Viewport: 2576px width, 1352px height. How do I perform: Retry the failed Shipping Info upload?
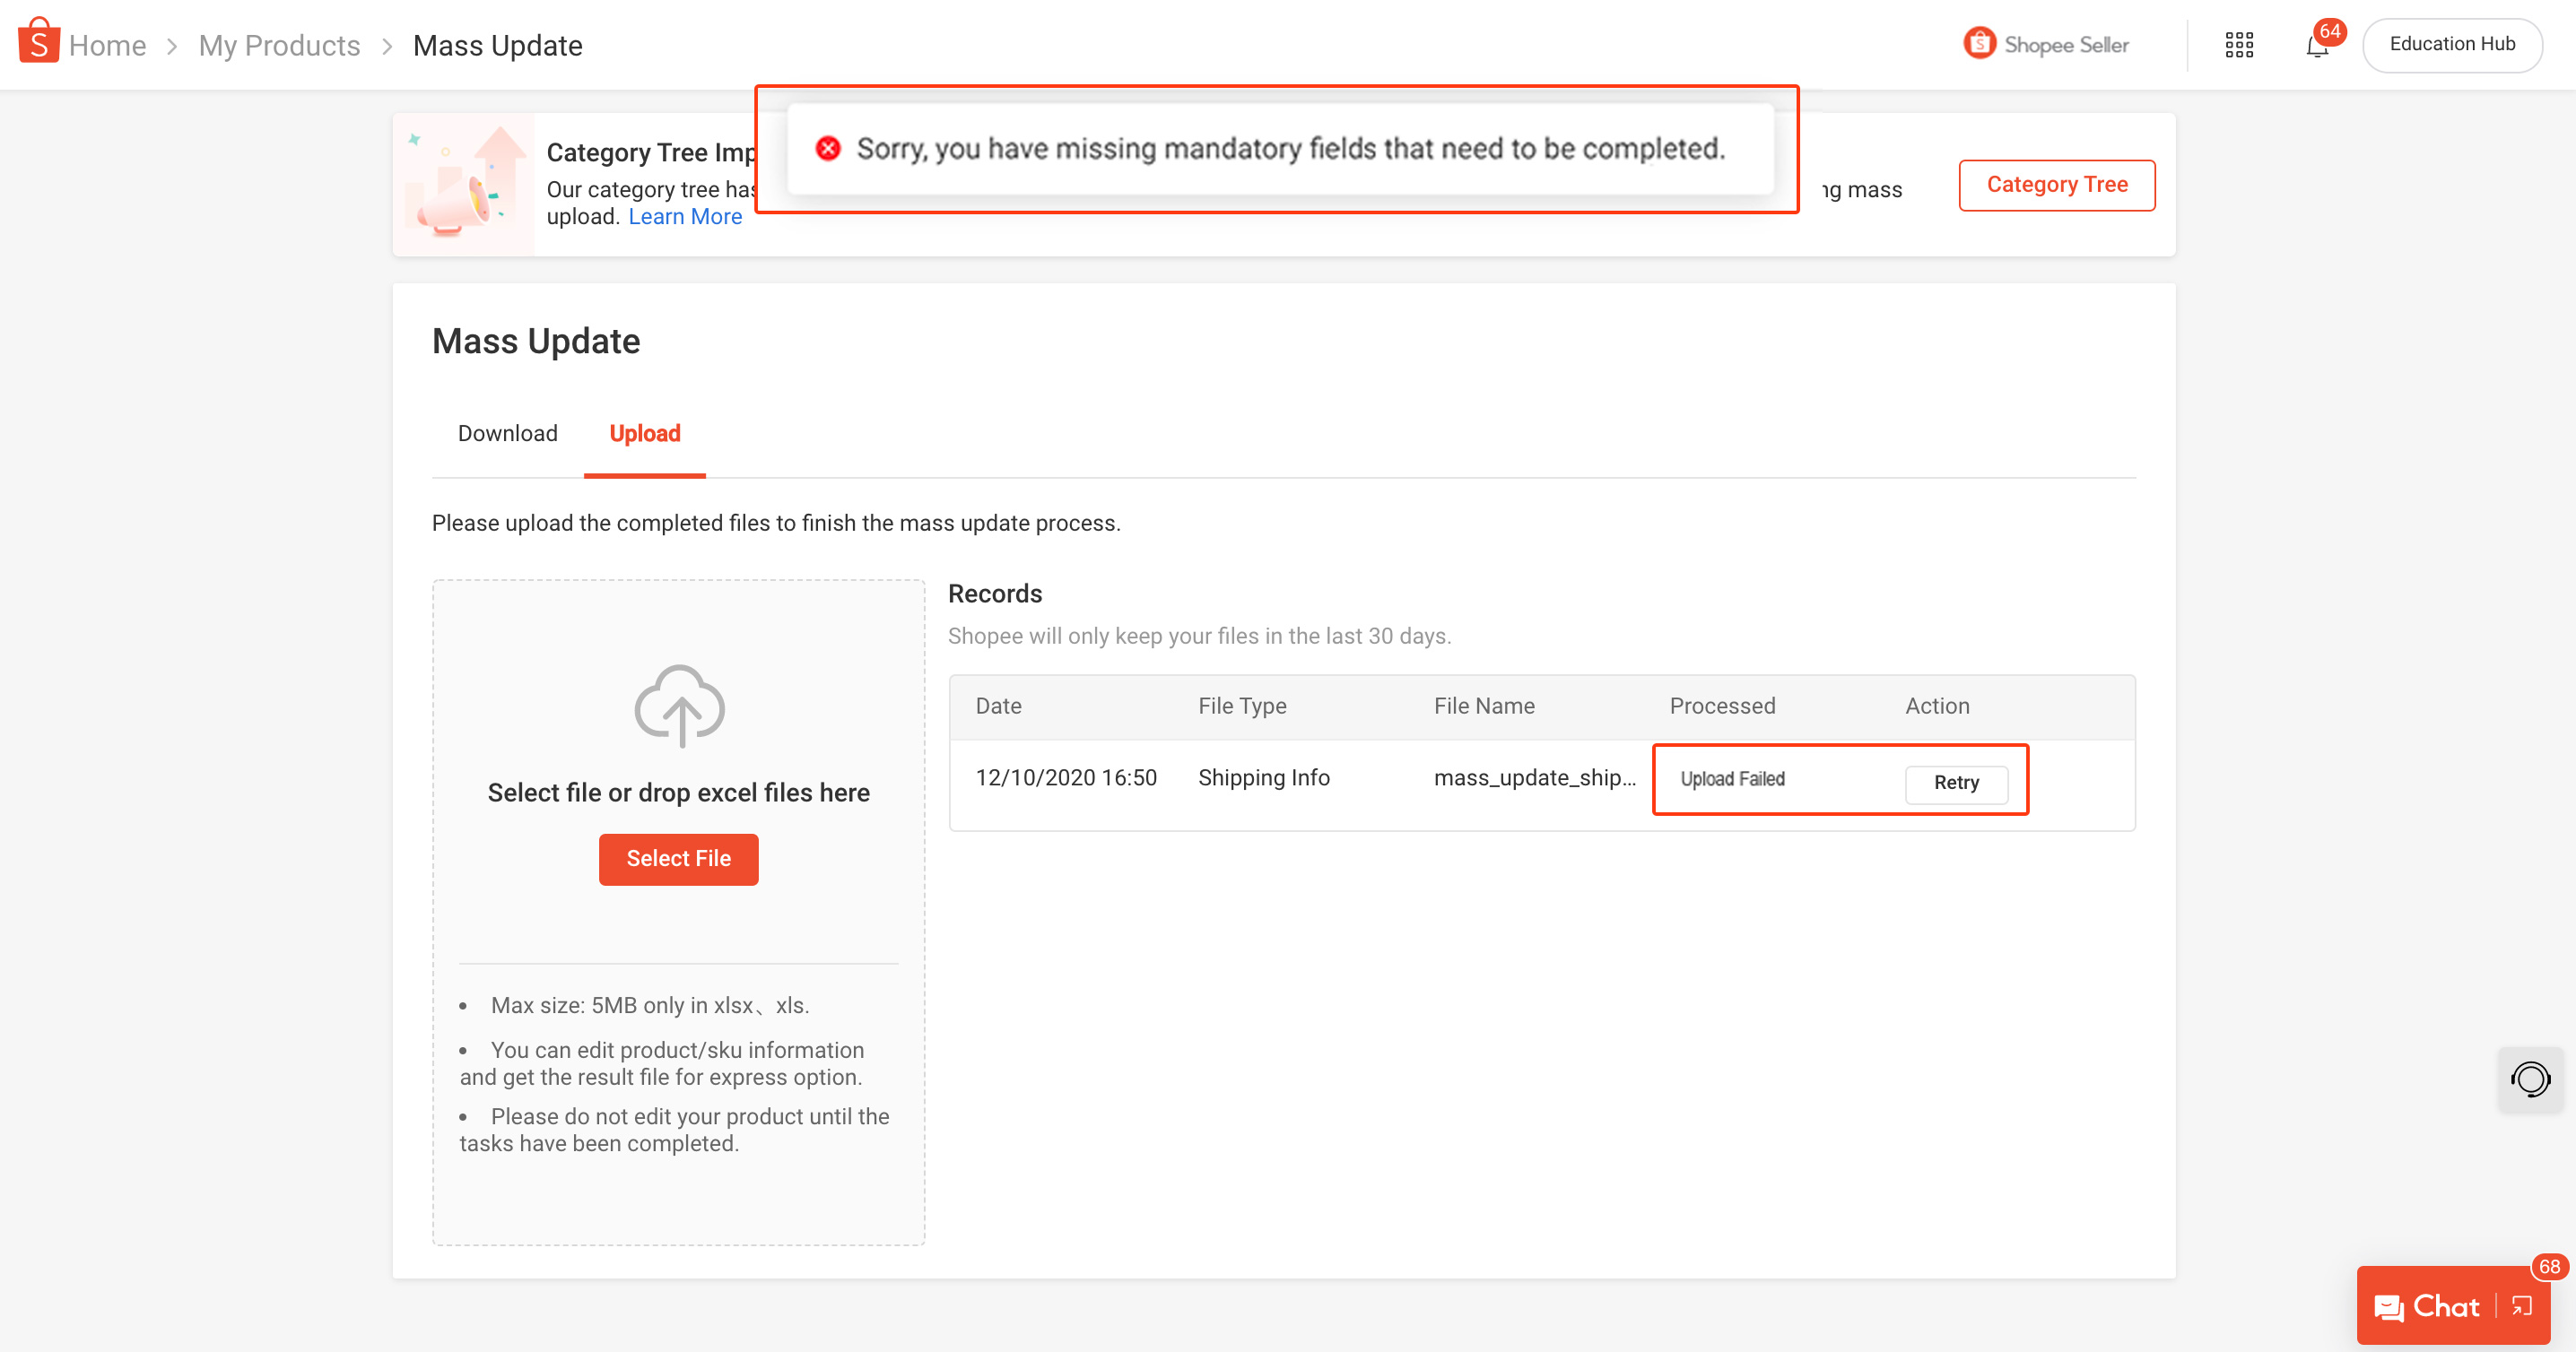pos(1956,784)
